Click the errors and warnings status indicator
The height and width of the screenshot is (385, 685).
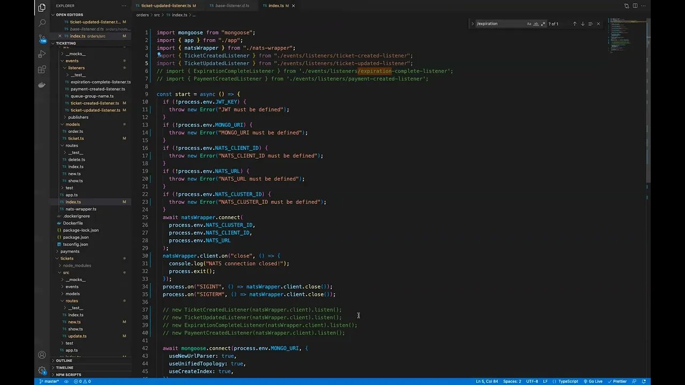pos(82,381)
